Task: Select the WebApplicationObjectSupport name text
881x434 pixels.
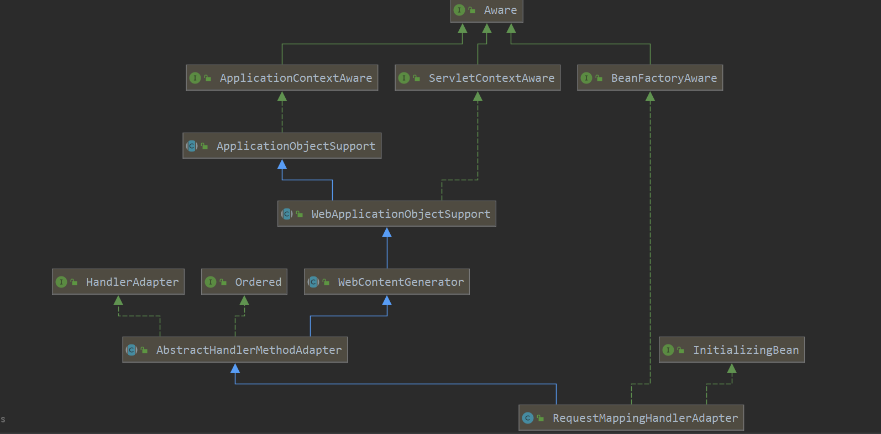Action: [401, 214]
